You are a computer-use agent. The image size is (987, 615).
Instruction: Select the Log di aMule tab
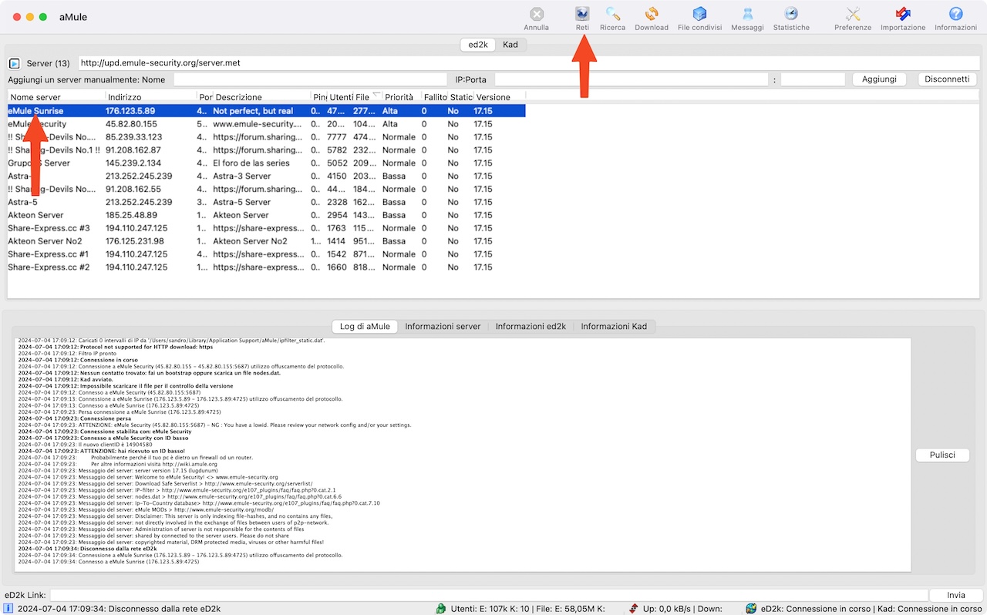365,327
